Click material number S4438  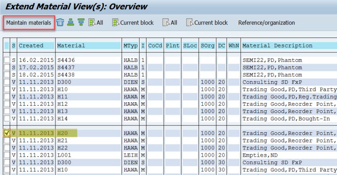coord(66,75)
